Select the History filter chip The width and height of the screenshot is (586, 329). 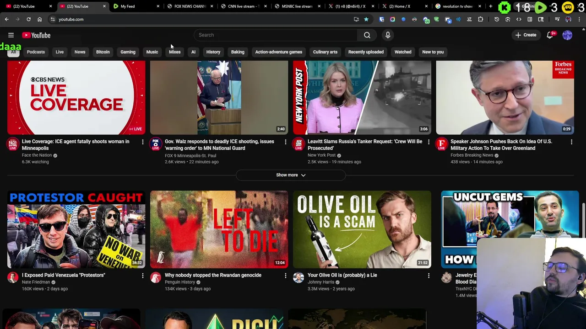click(213, 52)
